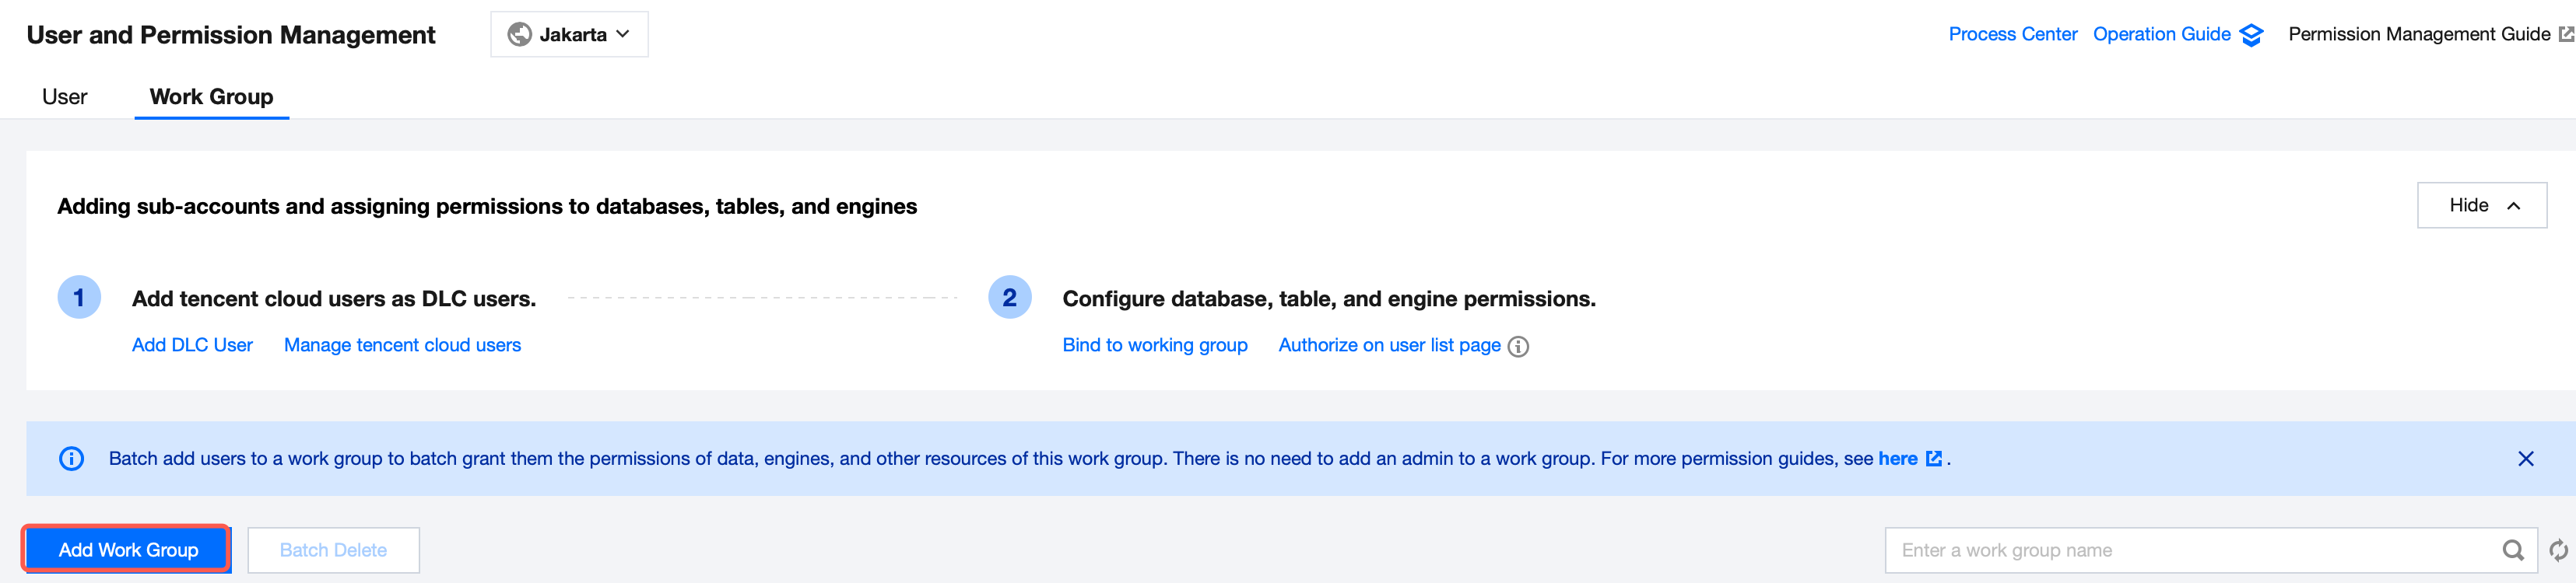Follow the Bind to working group link

click(x=1154, y=345)
